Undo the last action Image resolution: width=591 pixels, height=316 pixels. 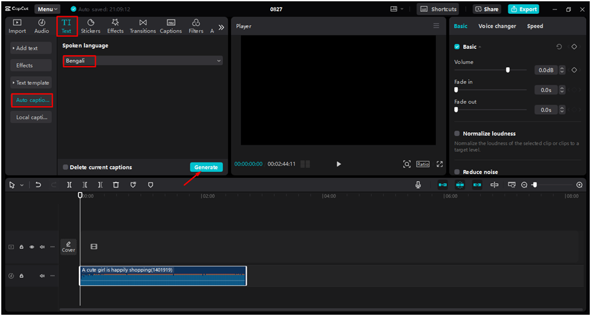coord(38,184)
